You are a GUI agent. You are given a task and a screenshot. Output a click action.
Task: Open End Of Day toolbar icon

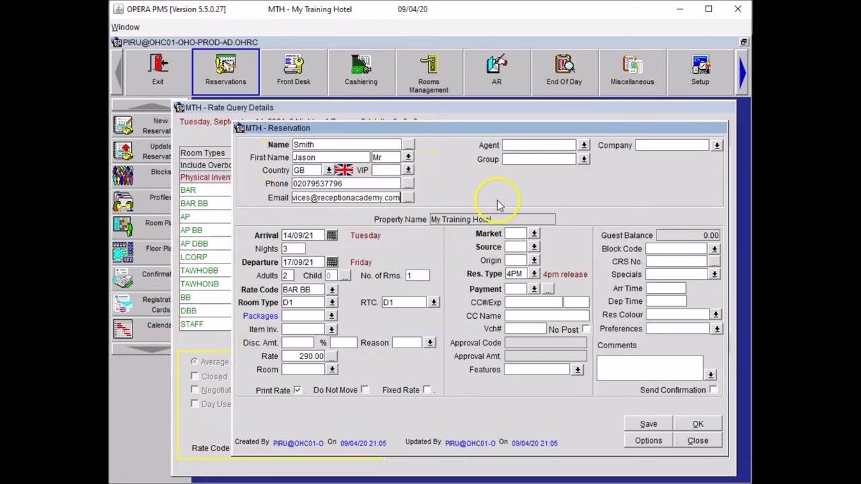click(564, 71)
